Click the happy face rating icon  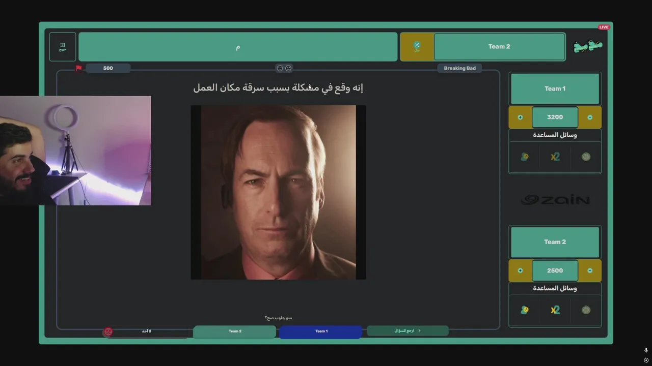[x=288, y=68]
